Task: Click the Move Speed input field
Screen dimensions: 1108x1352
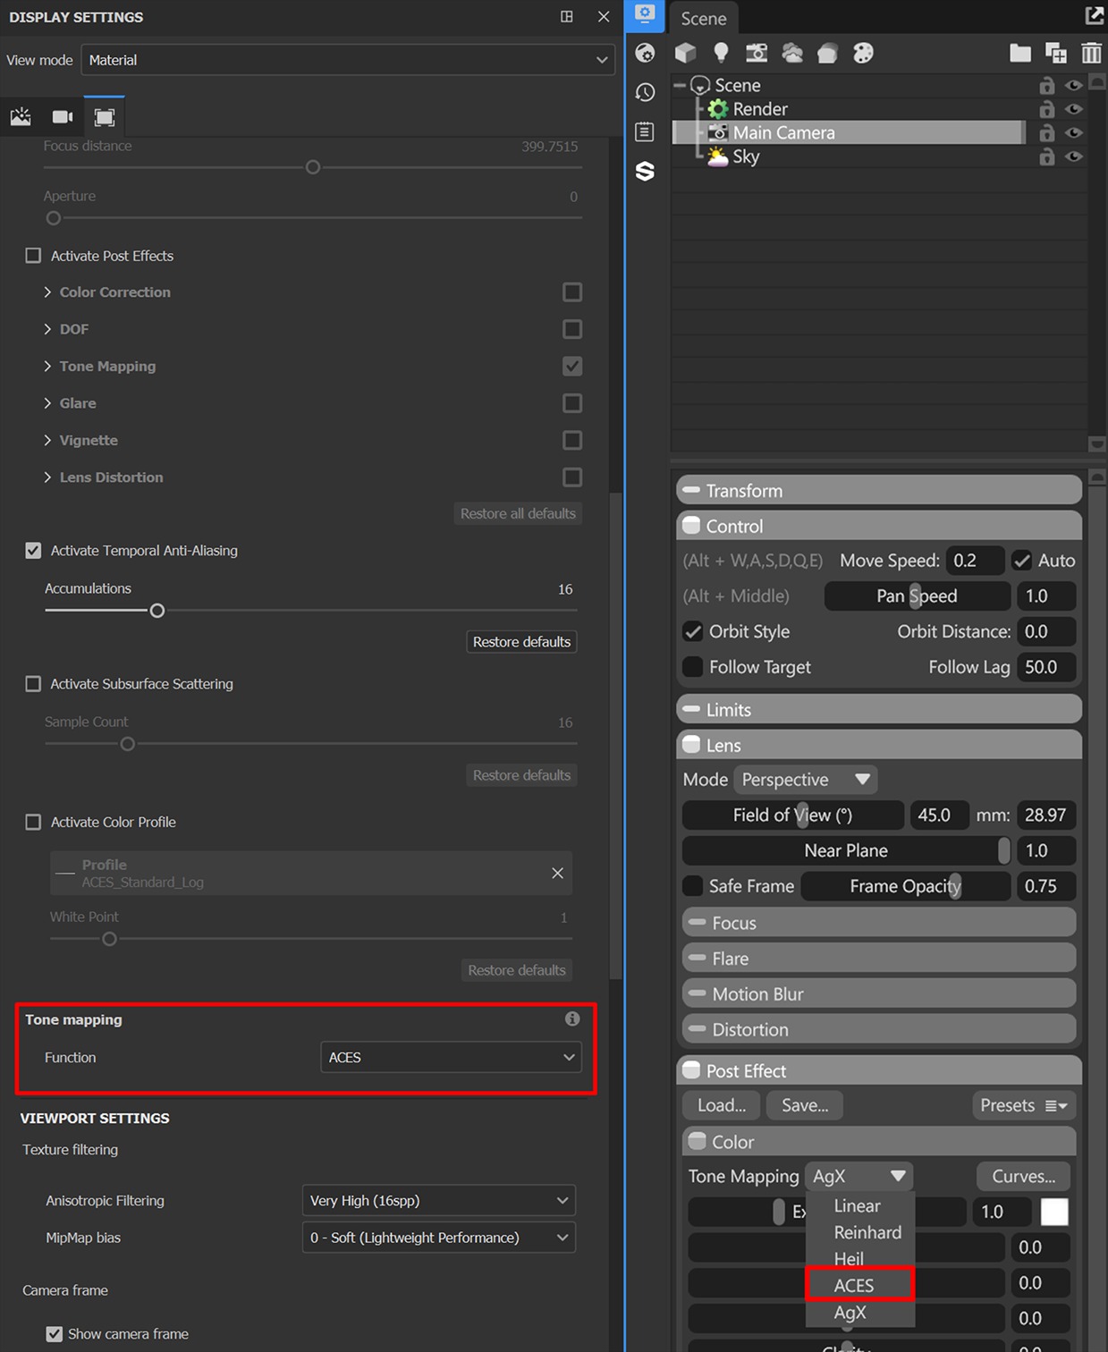Action: click(974, 561)
